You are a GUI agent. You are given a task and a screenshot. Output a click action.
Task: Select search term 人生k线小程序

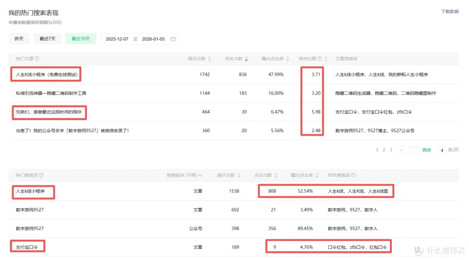click(30, 192)
